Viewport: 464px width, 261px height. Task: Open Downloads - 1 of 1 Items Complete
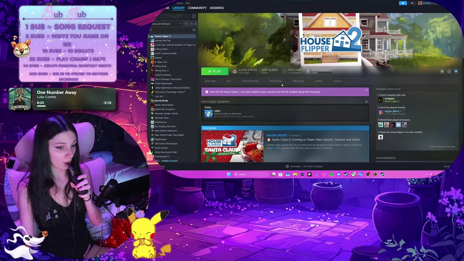click(x=306, y=166)
